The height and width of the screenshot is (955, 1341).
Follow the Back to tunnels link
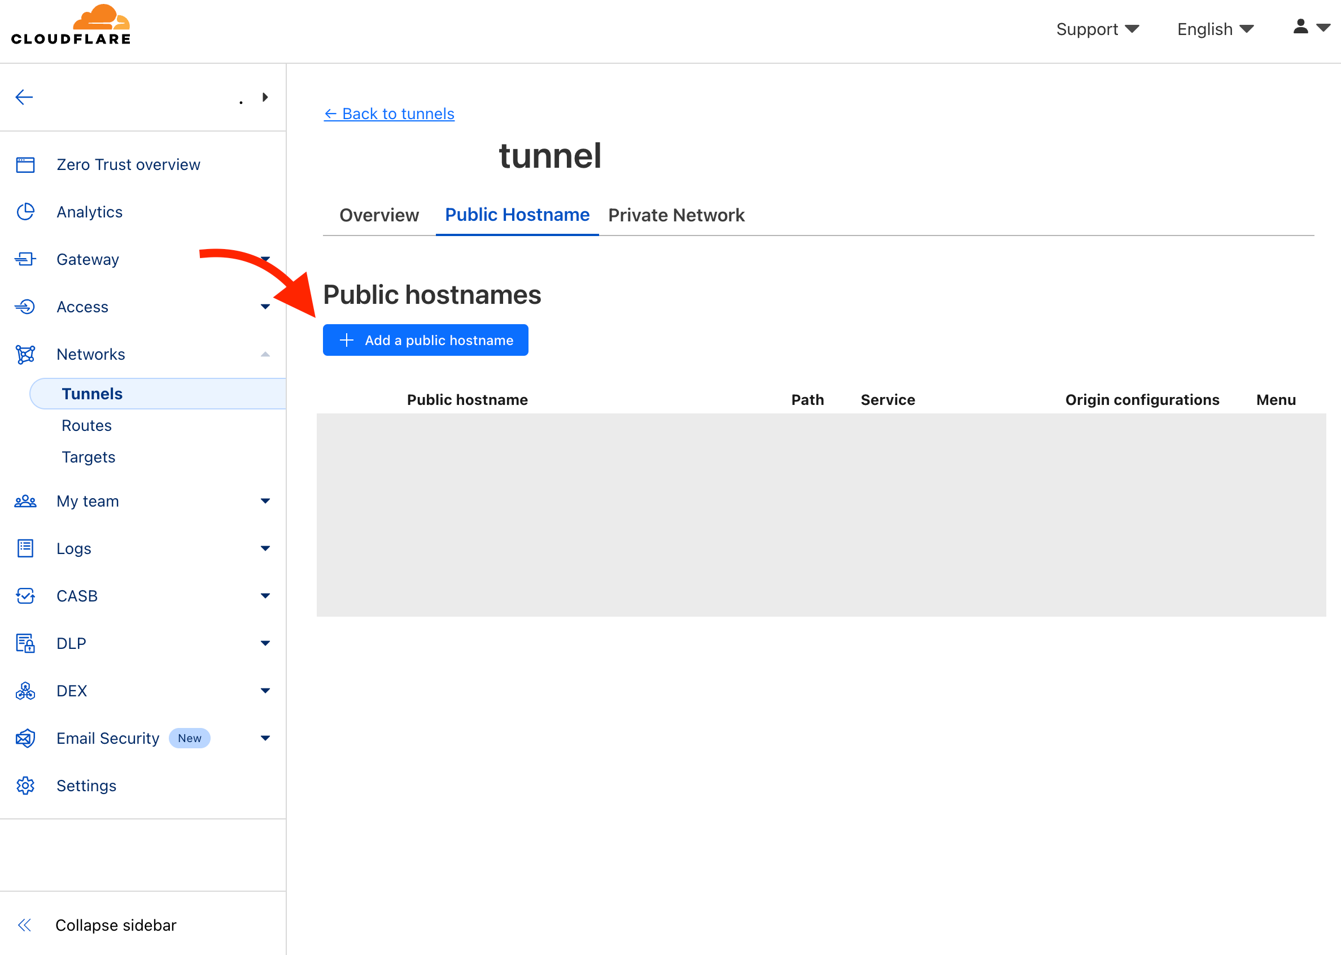coord(389,114)
